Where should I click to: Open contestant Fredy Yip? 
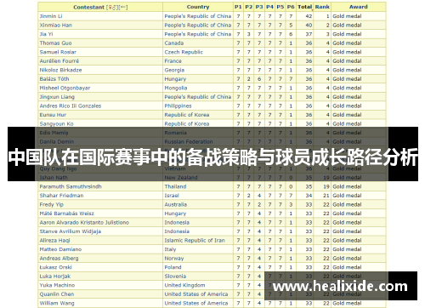pyautogui.click(x=51, y=204)
